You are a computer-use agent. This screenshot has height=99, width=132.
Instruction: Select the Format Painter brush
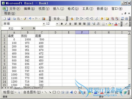25,19
